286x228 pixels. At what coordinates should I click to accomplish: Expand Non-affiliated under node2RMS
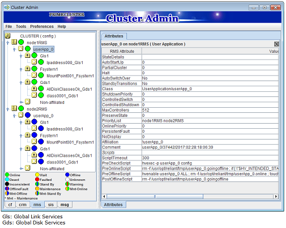coord(22,168)
